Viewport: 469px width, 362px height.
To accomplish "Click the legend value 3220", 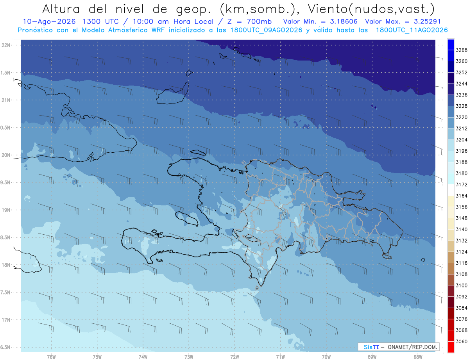I will coord(462,117).
